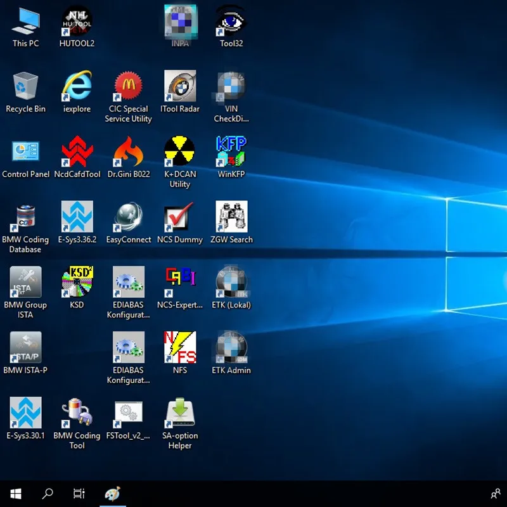507x507 pixels.
Task: Open Task View from the taskbar
Action: (x=79, y=494)
